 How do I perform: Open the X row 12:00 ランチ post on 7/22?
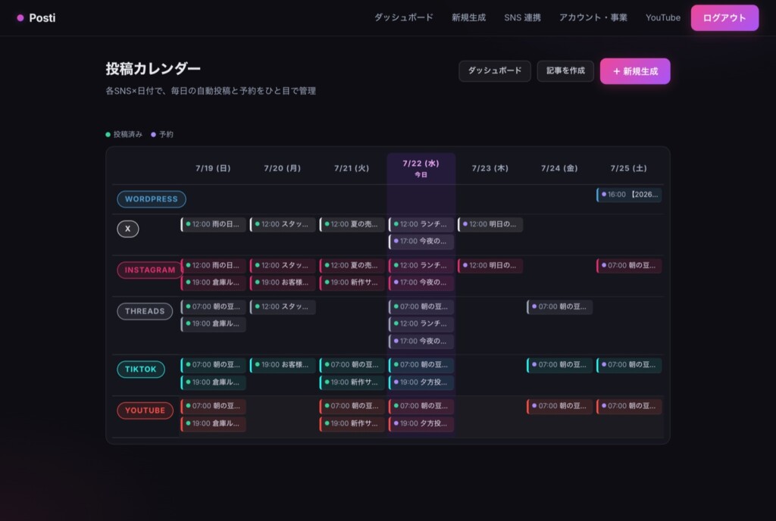pos(421,224)
